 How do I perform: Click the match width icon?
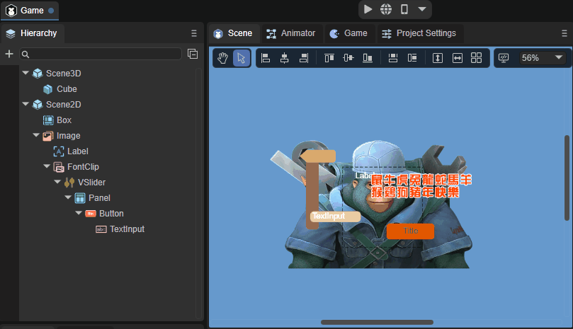pos(458,58)
